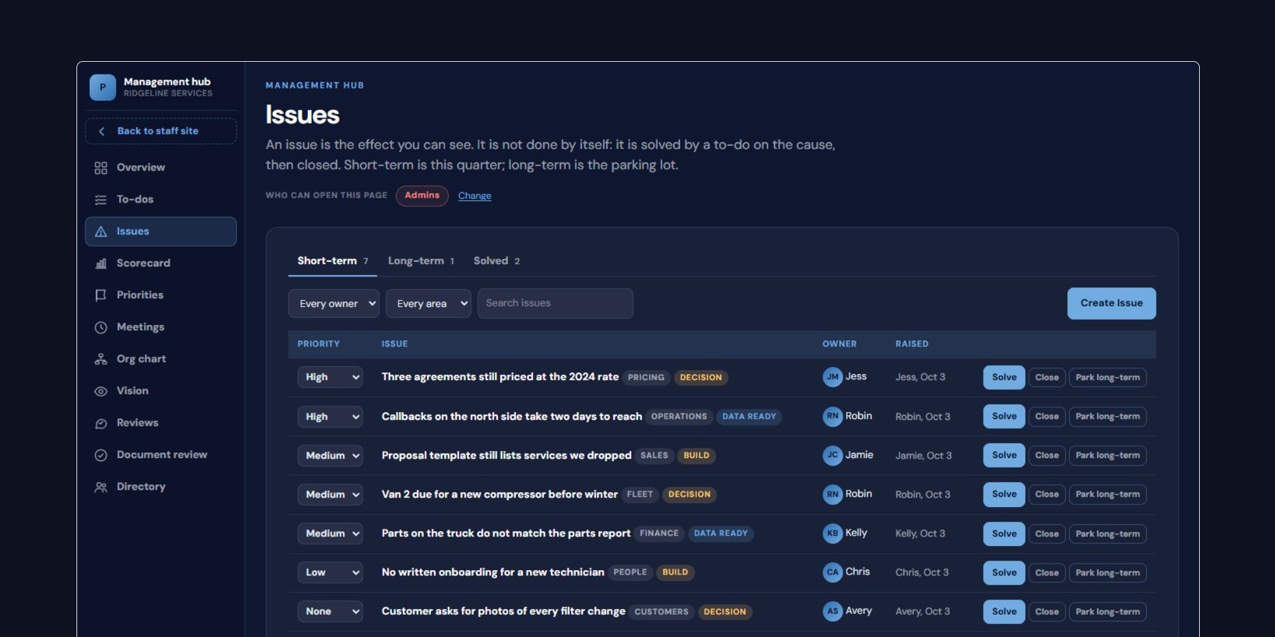This screenshot has width=1275, height=637.
Task: Open priority dropdown for written onboarding issue
Action: tap(330, 572)
